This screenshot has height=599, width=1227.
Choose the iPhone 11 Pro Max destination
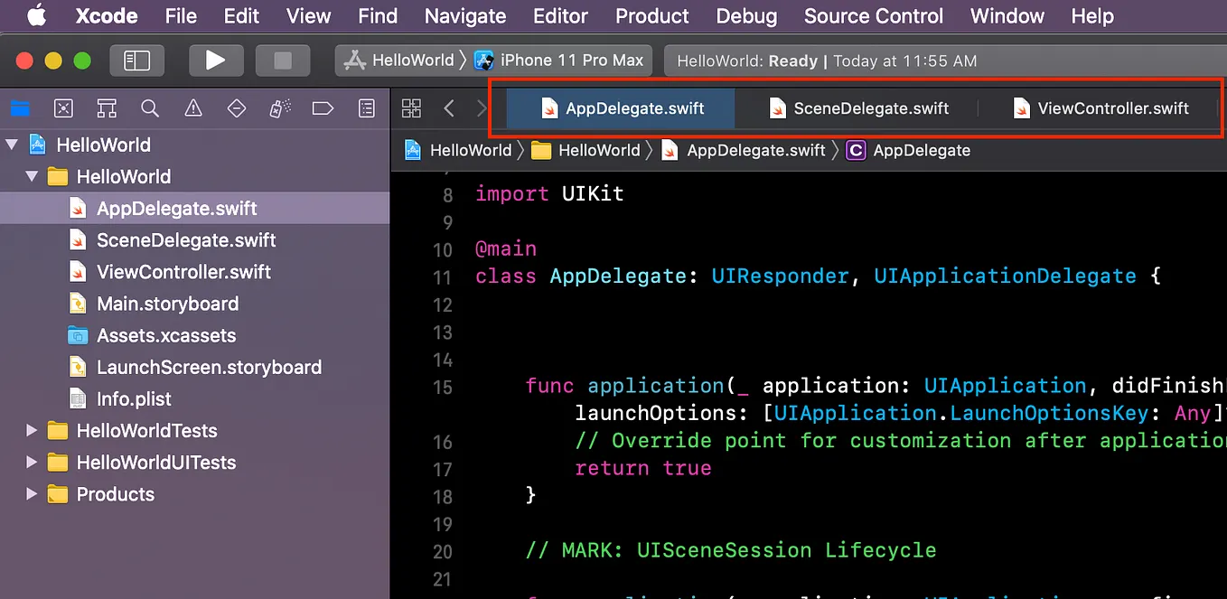(560, 61)
